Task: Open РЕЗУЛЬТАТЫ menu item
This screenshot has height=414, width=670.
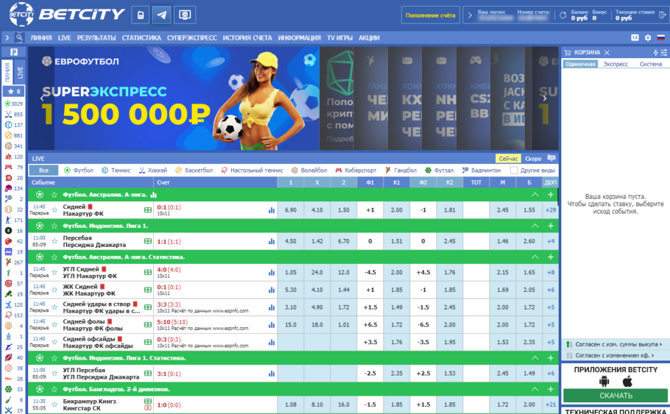Action: click(x=96, y=38)
